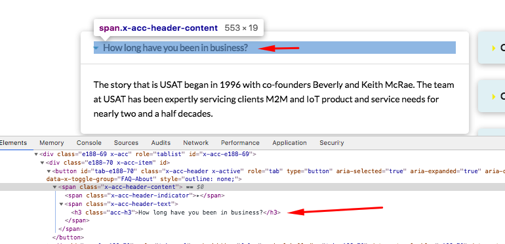505x244 pixels.
Task: Click the blue accordion indicator arrow
Action: click(x=96, y=49)
